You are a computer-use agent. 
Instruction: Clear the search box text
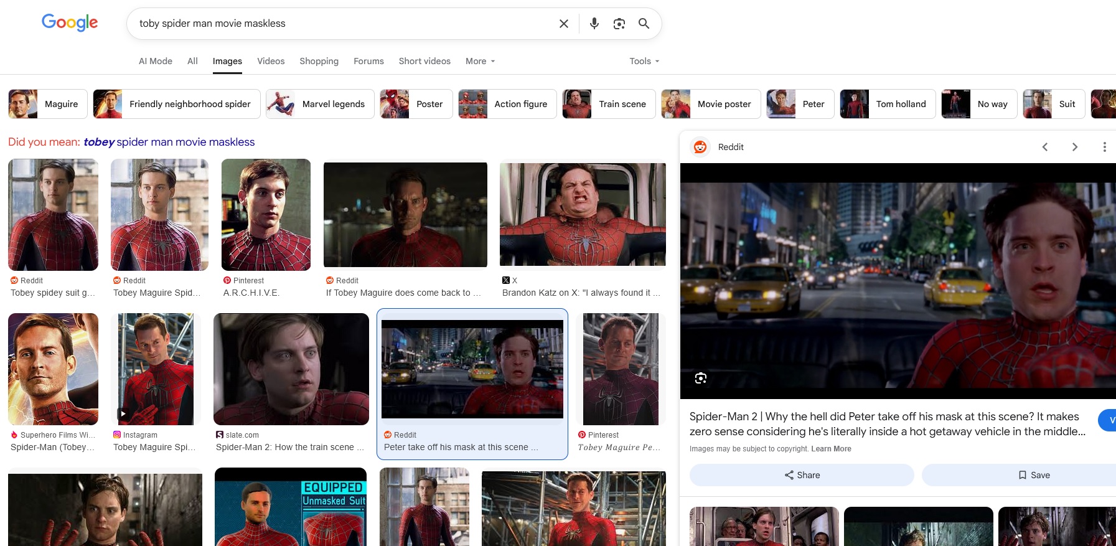point(564,24)
